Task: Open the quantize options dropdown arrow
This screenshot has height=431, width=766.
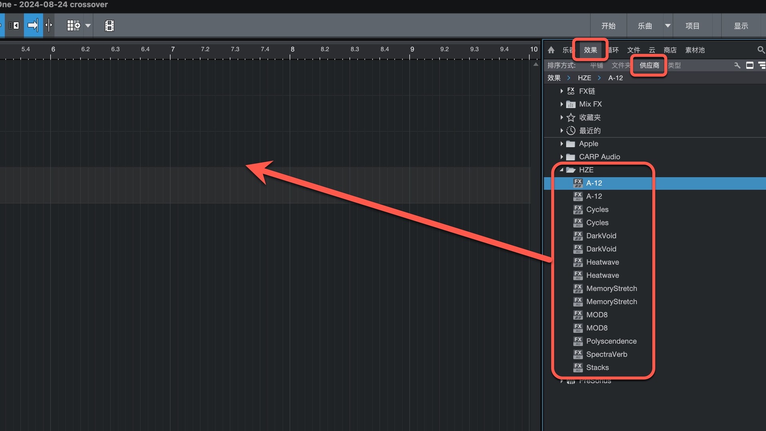Action: click(x=88, y=26)
